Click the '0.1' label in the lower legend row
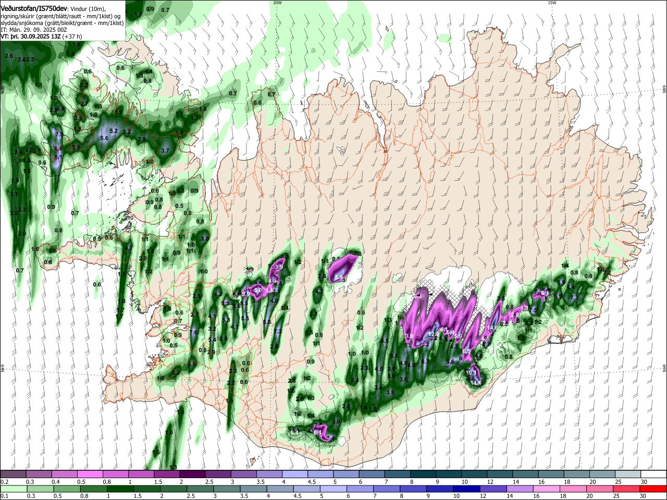Screen dimensions: 667x500 coord(4,496)
